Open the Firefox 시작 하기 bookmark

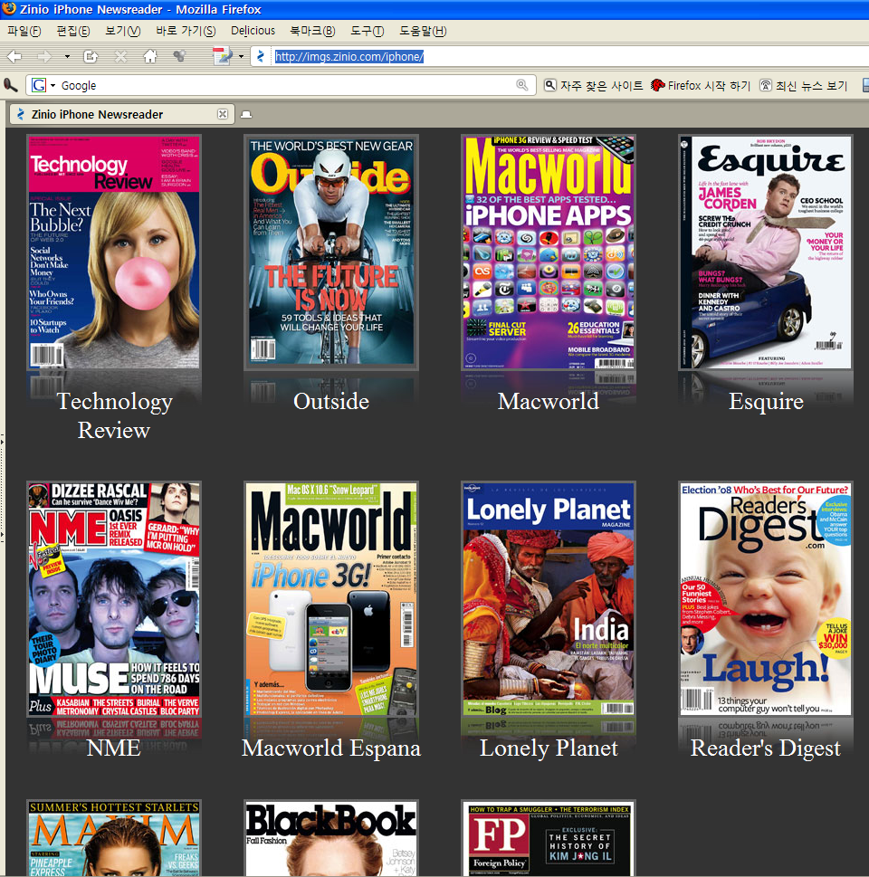[700, 86]
